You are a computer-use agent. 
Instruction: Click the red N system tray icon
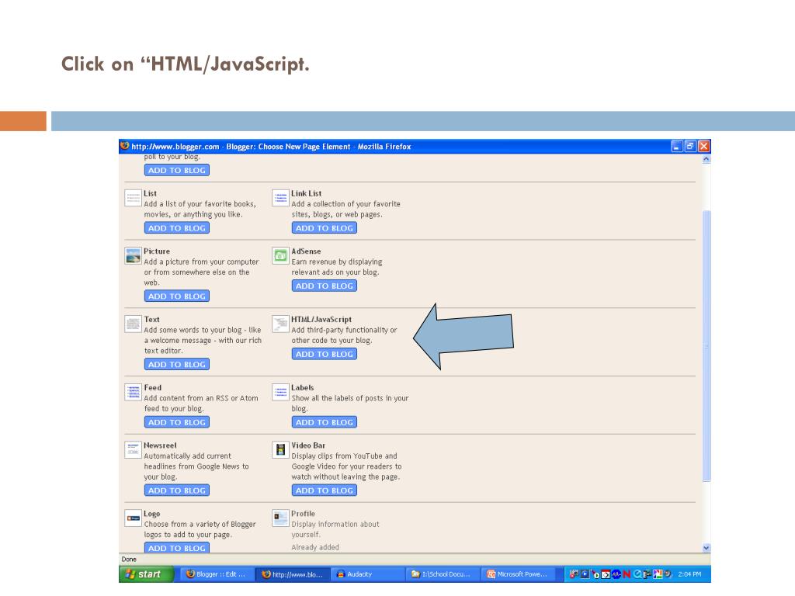tap(627, 574)
